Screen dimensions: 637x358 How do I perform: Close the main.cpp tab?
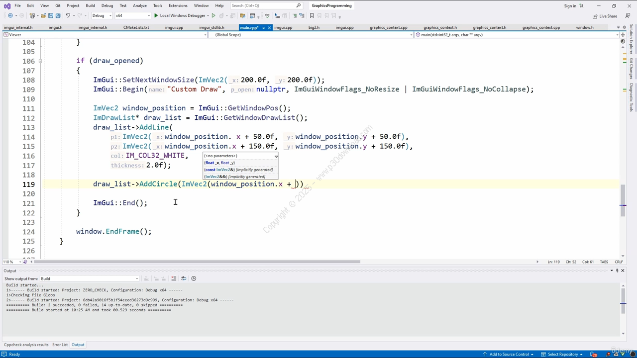pyautogui.click(x=269, y=28)
